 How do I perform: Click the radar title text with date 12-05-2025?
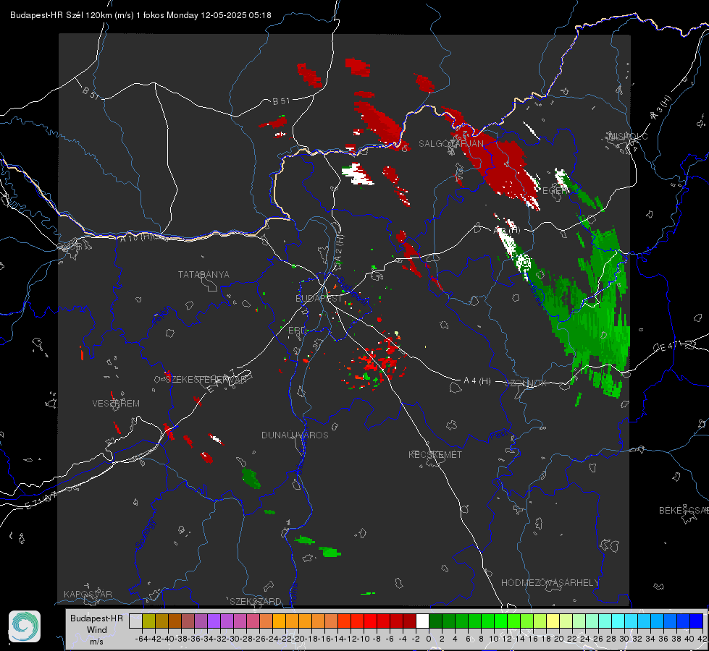[140, 15]
